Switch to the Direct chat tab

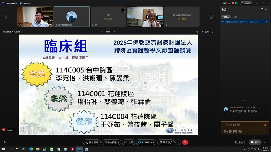pos(235,17)
